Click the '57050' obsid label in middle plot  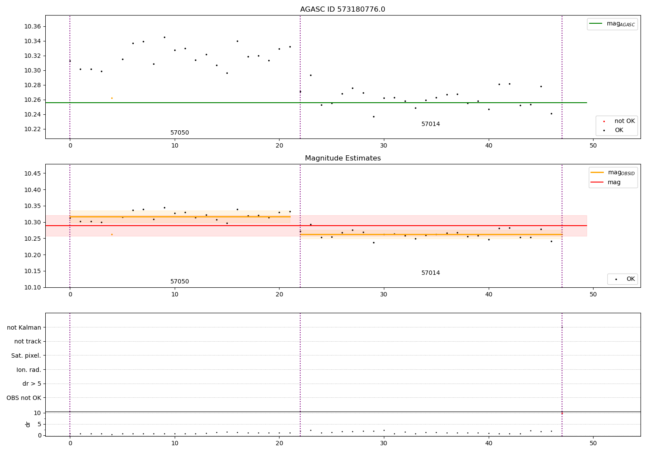179,282
